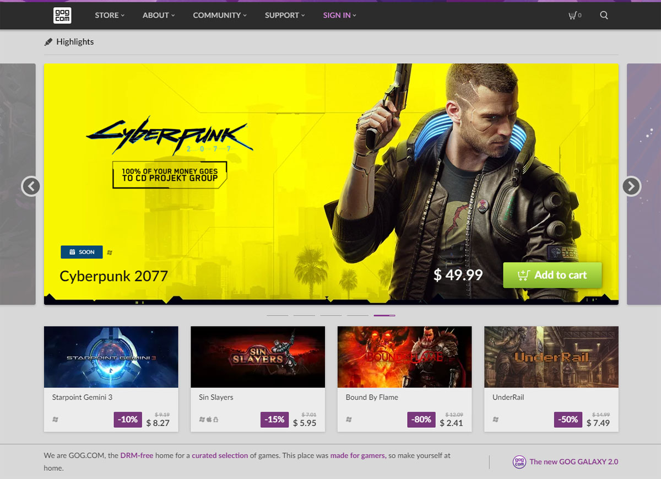
Task: Select the first carousel slide indicator
Action: 277,315
